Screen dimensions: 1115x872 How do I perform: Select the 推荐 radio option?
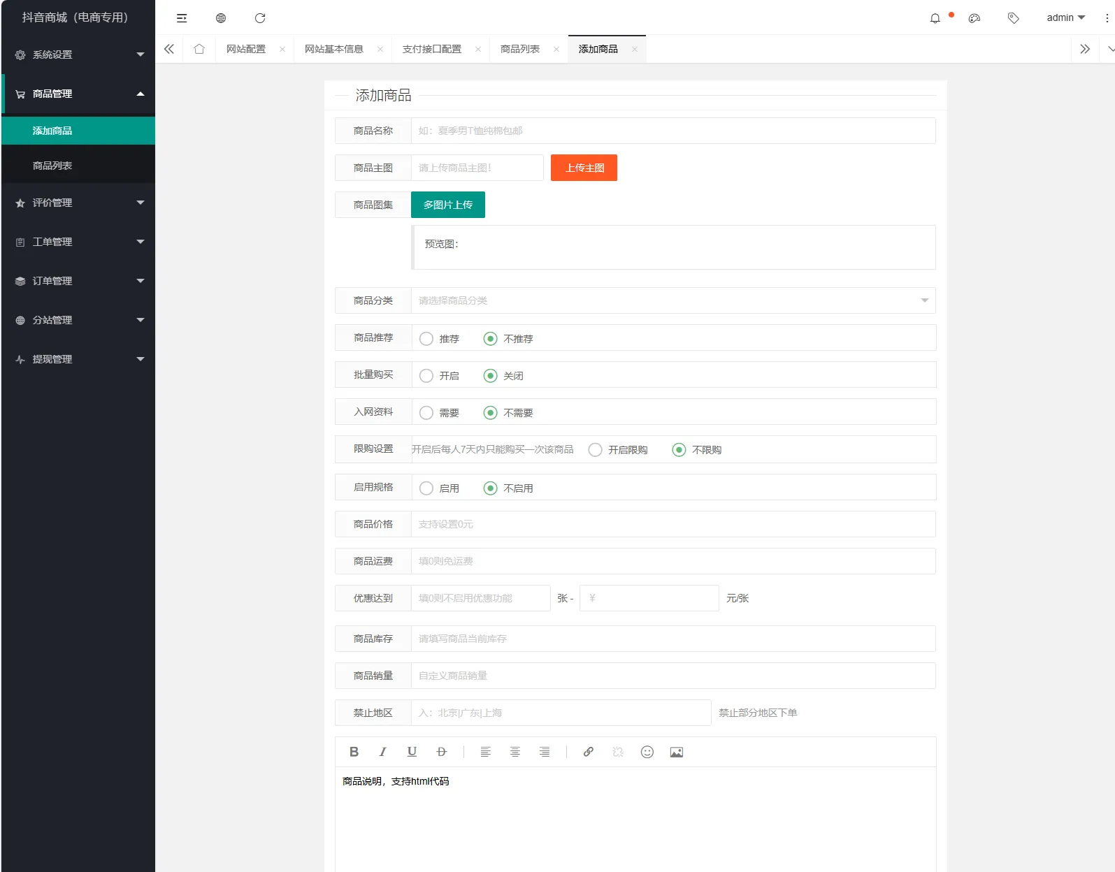426,339
